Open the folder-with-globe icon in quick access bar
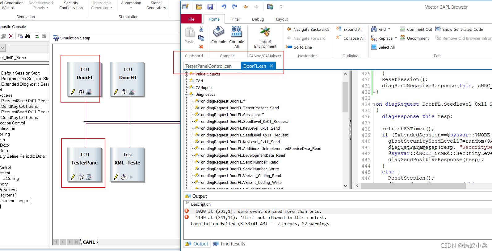 tap(270, 7)
